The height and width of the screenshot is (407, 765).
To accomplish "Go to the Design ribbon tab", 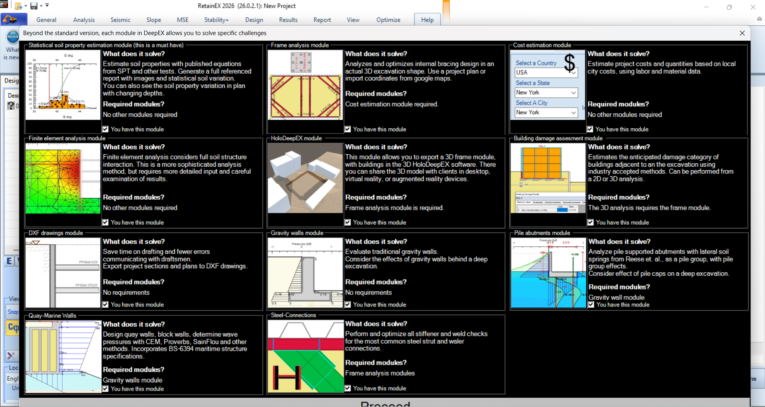I will (254, 20).
